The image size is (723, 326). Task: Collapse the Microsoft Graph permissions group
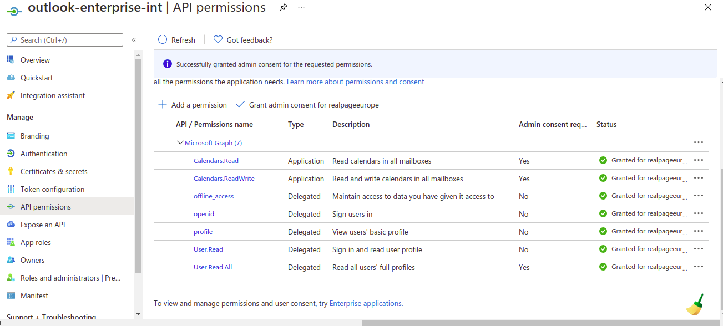pos(180,142)
